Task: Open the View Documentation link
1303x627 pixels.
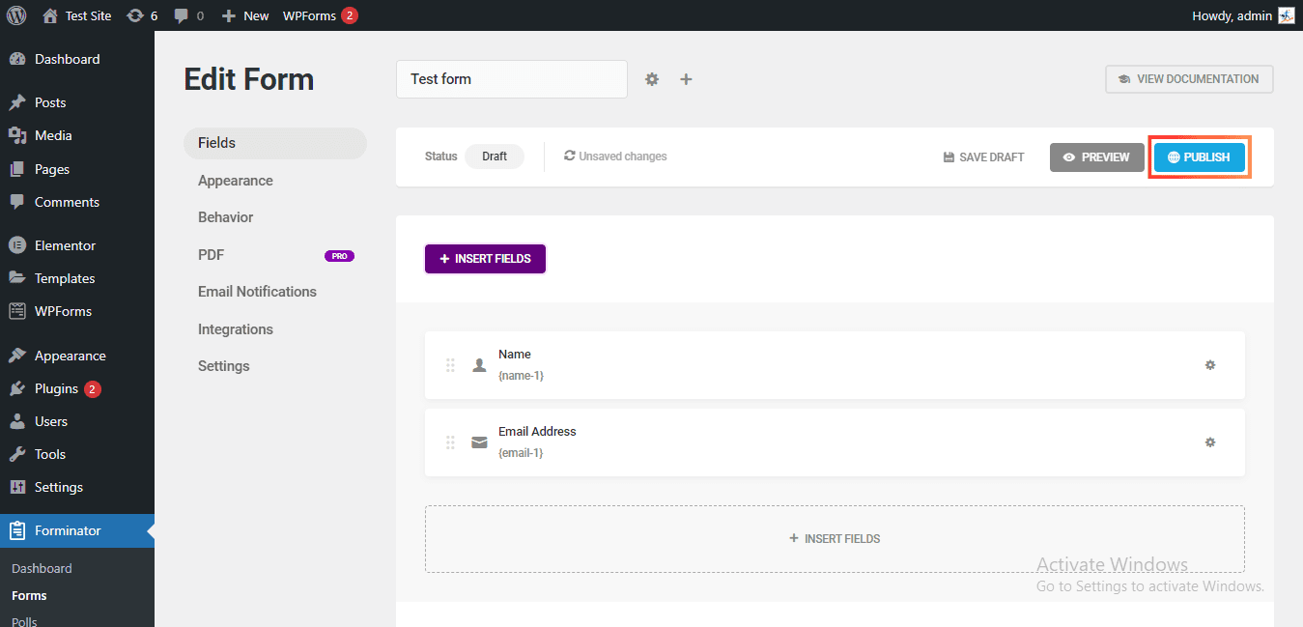Action: click(1188, 78)
